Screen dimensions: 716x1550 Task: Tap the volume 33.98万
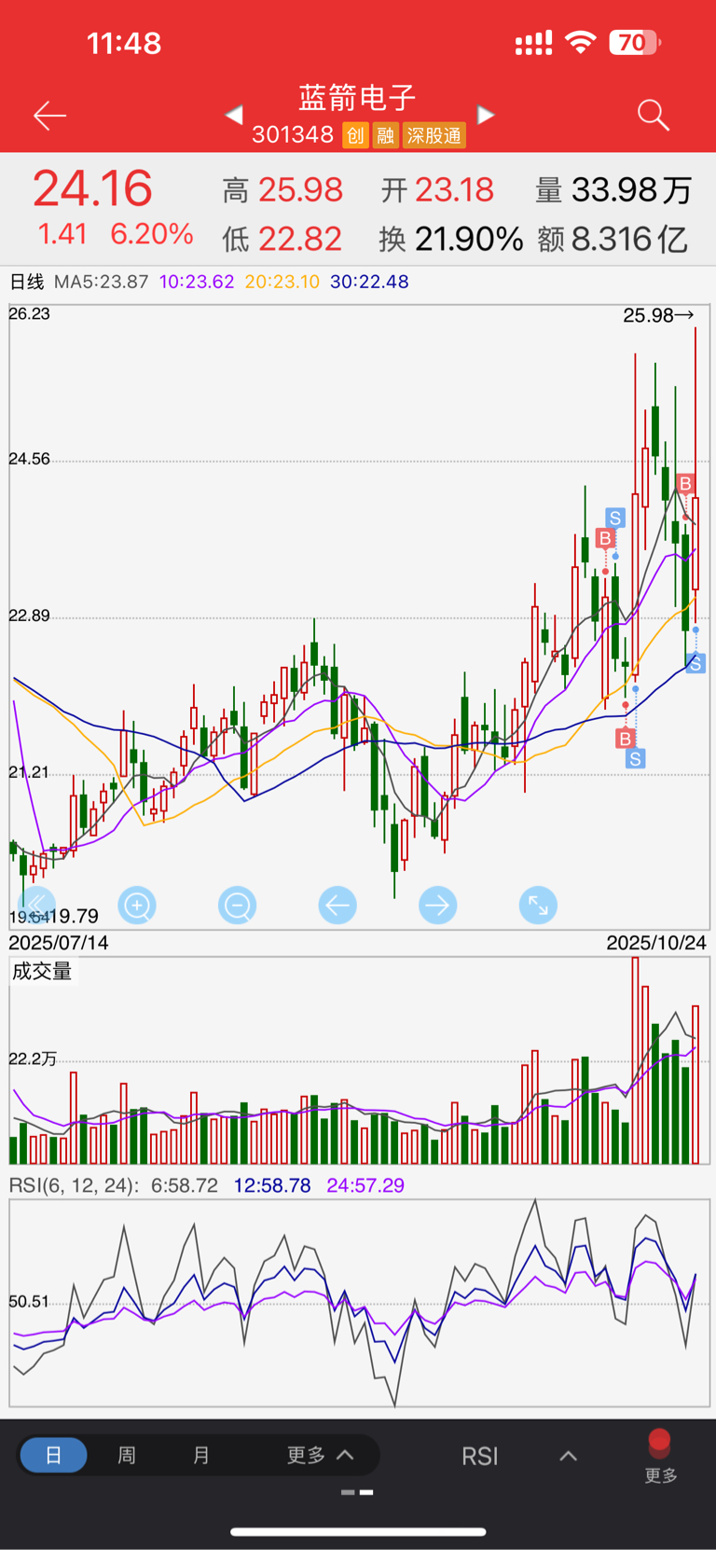(x=631, y=190)
